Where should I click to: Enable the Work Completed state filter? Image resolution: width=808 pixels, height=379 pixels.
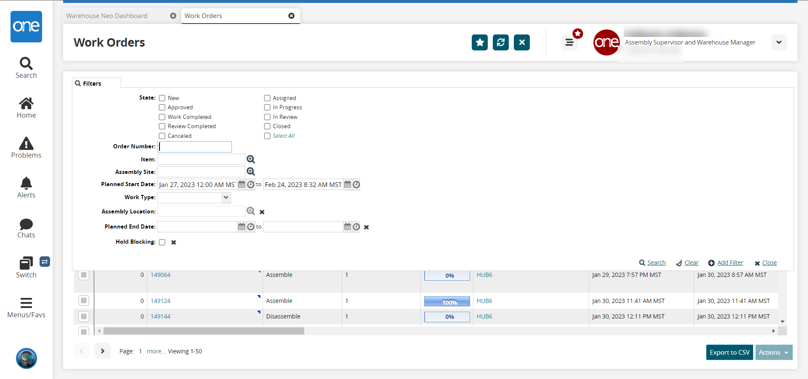tap(162, 117)
